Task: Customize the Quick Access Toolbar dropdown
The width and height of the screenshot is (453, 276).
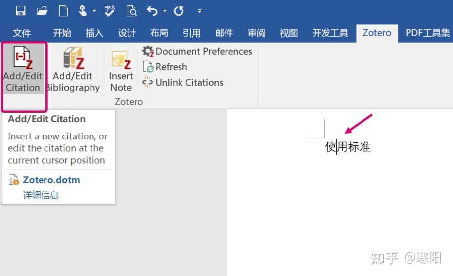Action: click(199, 11)
